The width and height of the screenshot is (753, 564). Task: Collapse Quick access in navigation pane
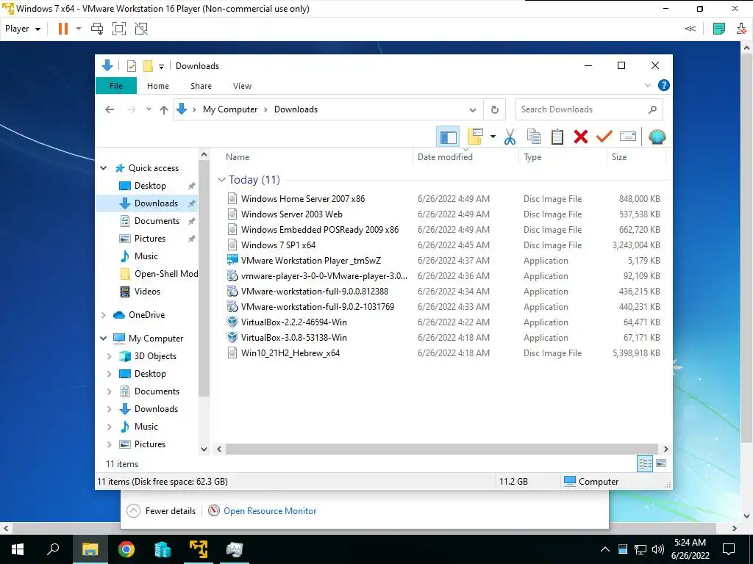(103, 168)
